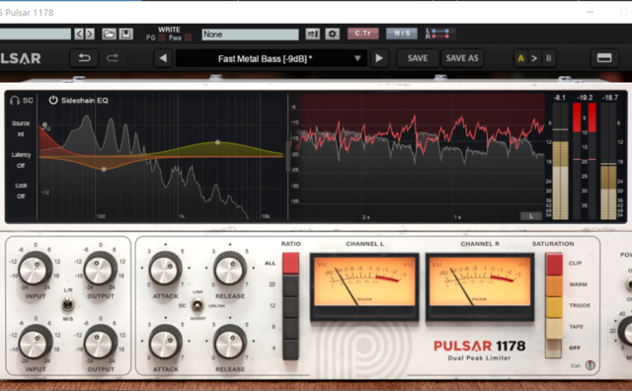Click the SAVE AS button

(x=462, y=58)
